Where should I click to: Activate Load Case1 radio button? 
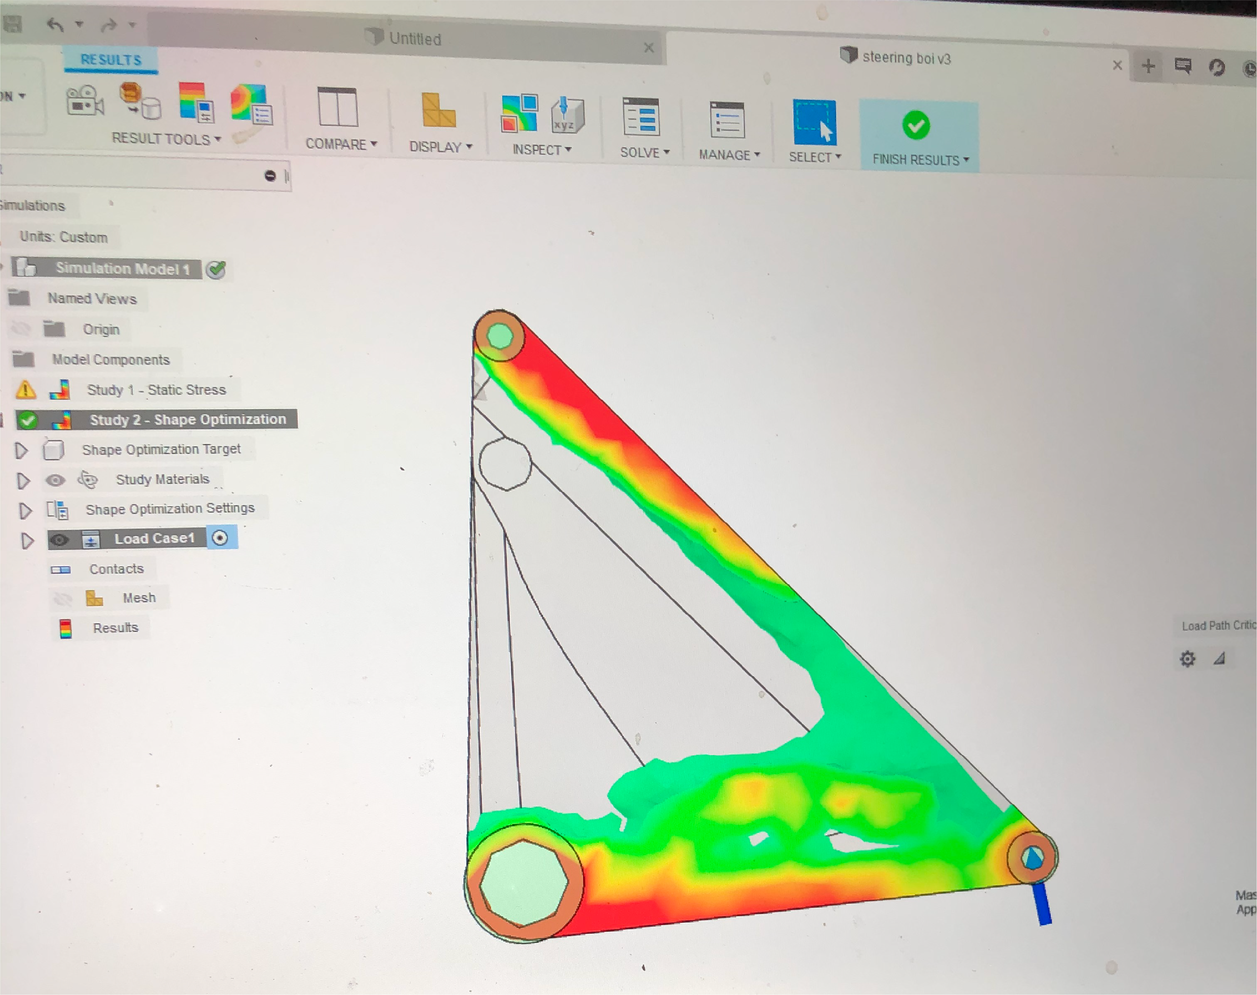220,538
